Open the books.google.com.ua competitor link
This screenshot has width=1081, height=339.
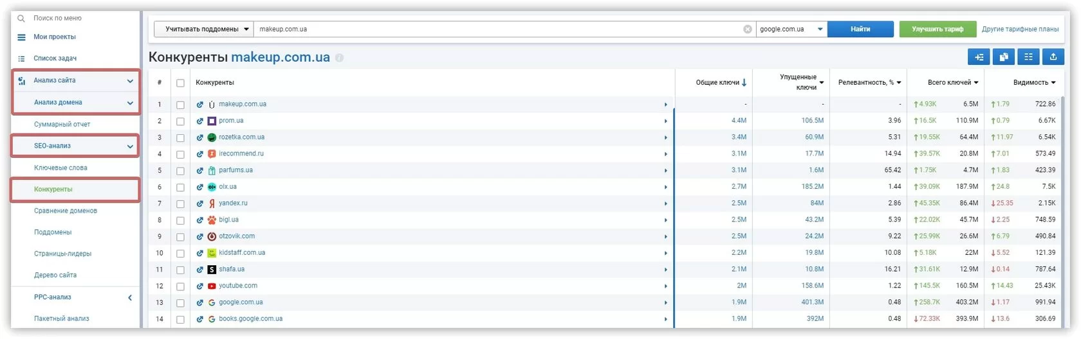coord(250,319)
